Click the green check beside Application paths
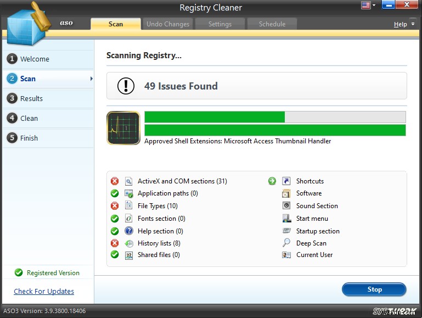Viewport: 422px width, 318px height. click(115, 193)
